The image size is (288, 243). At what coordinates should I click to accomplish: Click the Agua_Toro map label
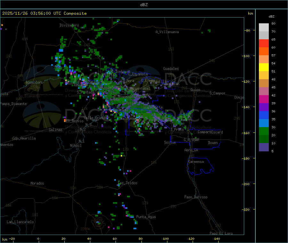click(x=34, y=82)
